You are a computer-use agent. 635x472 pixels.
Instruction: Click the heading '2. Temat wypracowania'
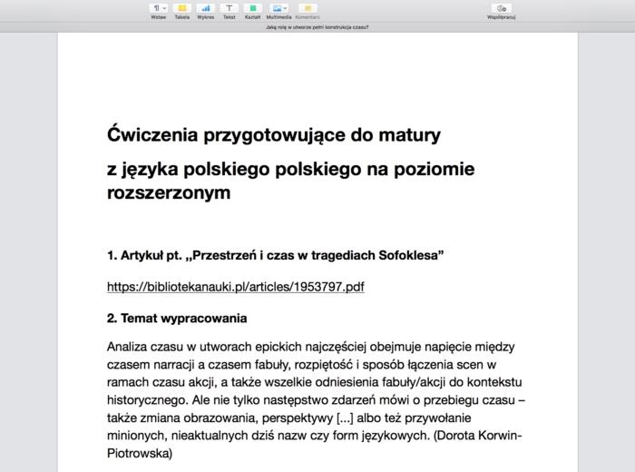(177, 319)
